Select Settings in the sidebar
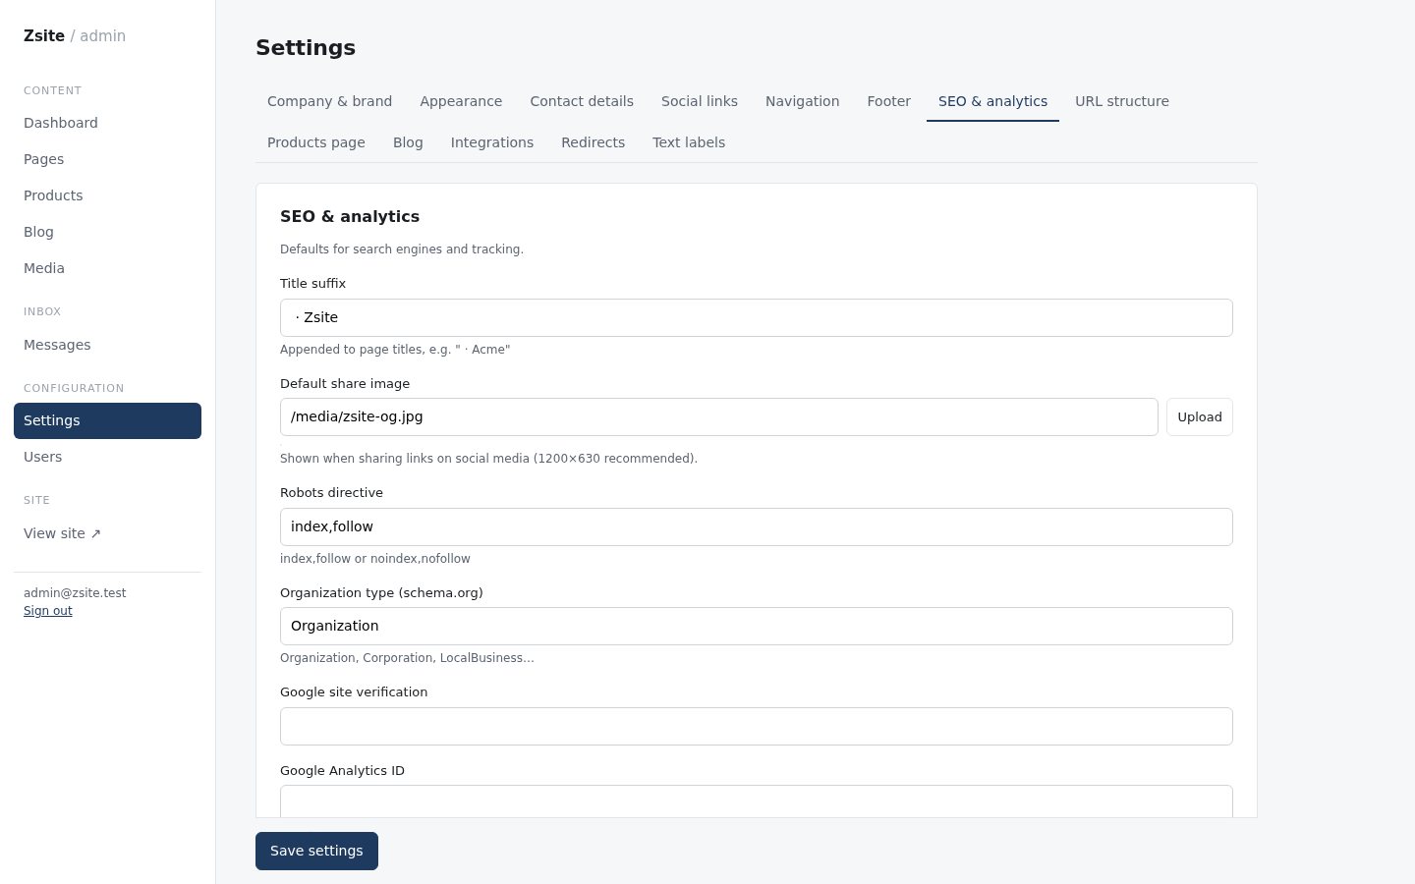Screen dimensions: 1415x884 [107, 420]
